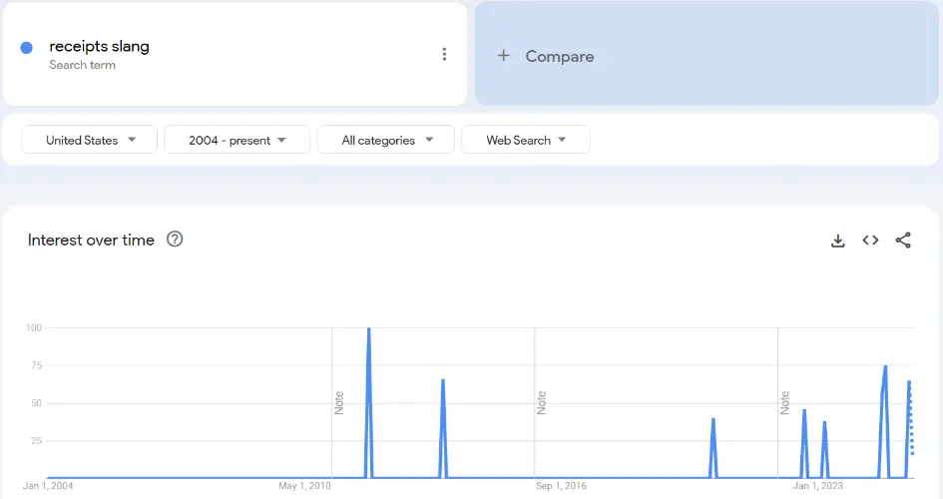Click the Note marker near Sep 2016
The height and width of the screenshot is (499, 943).
point(541,403)
